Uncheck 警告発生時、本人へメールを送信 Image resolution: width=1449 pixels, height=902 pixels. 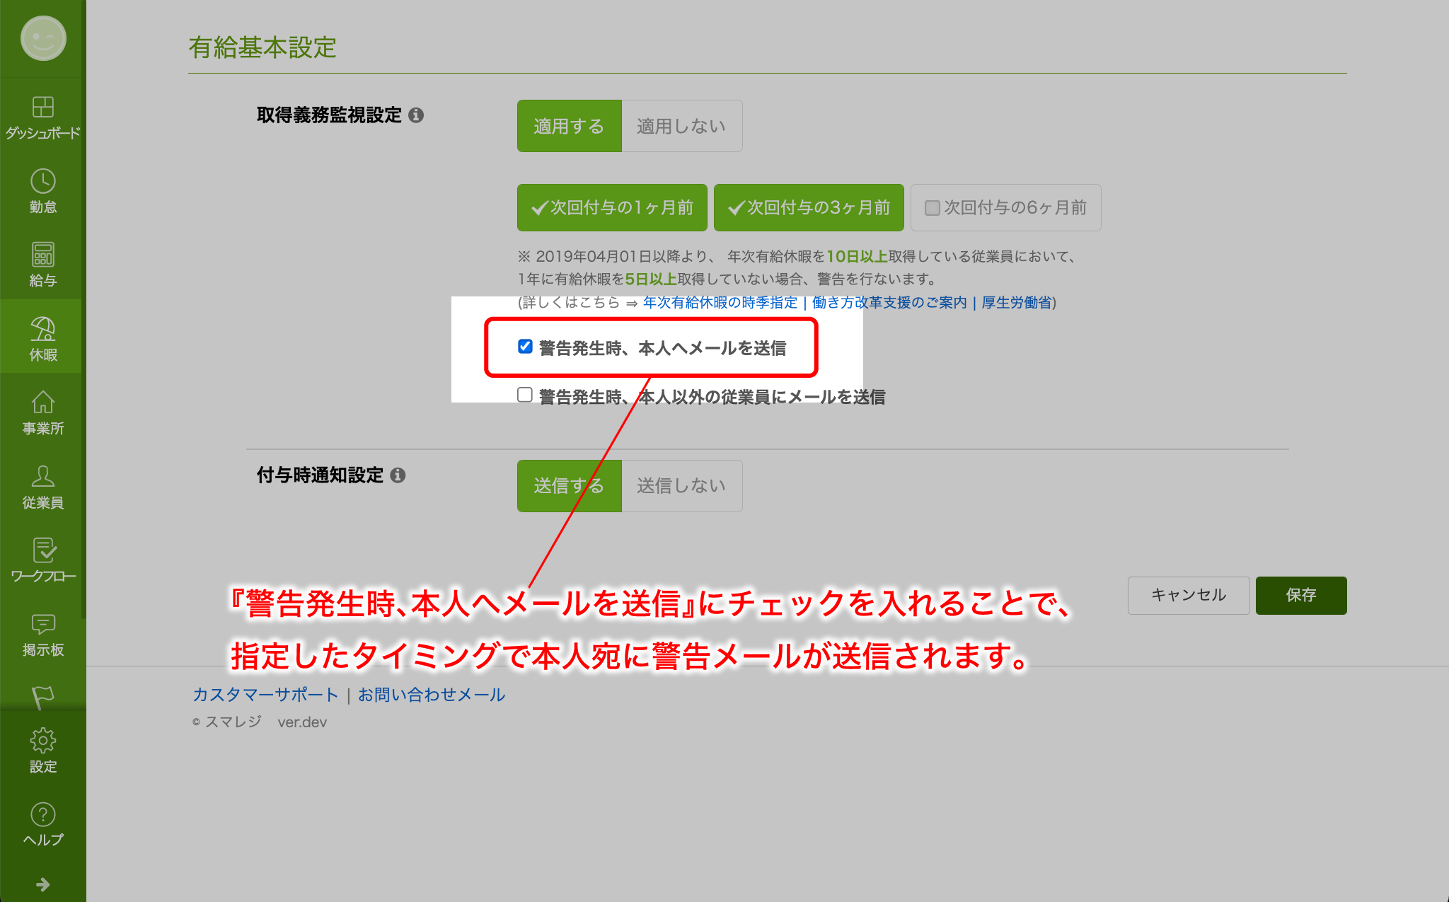pyautogui.click(x=525, y=347)
